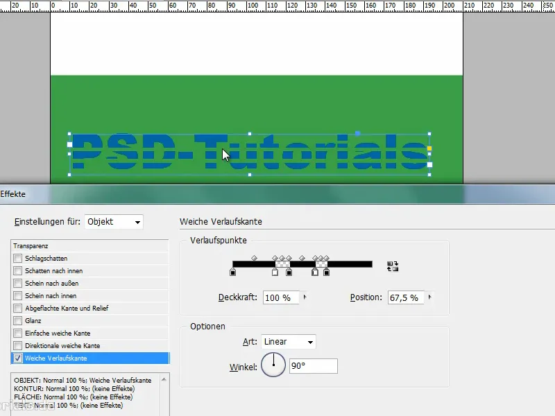Enable Schatten nach innen checkbox
Image resolution: width=555 pixels, height=416 pixels.
pyautogui.click(x=18, y=271)
